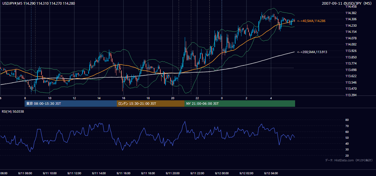This screenshot has width=376, height=176.
Task: Click the 9/11 12:00 time axis label
Action: pos(74,173)
